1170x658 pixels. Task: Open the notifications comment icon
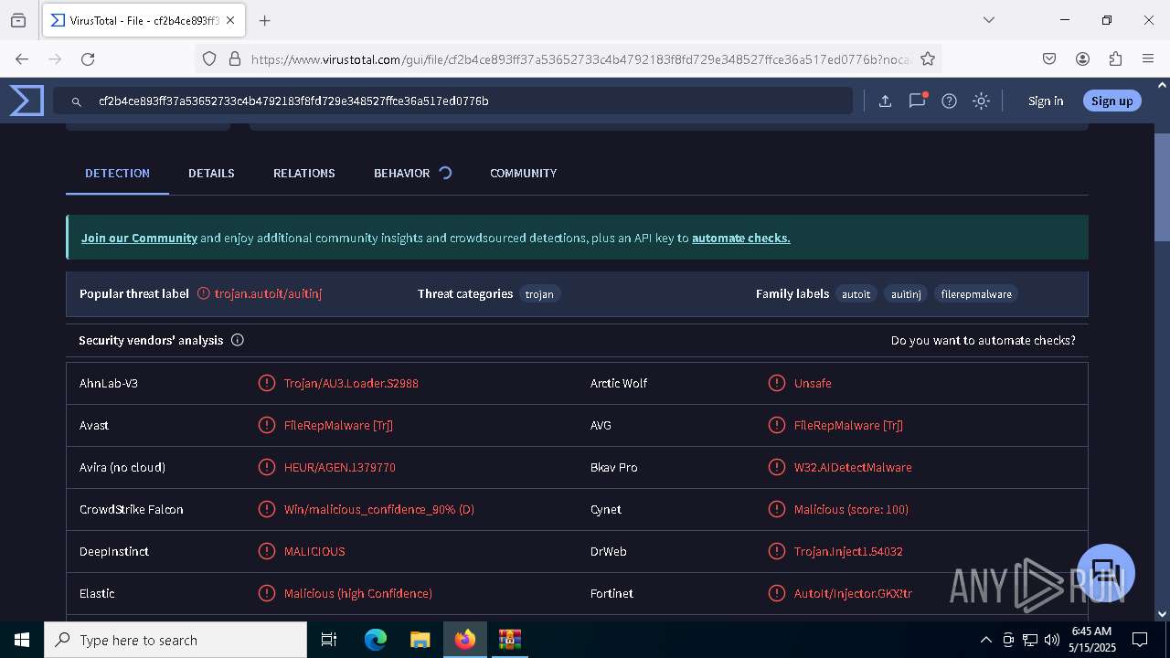pos(917,101)
